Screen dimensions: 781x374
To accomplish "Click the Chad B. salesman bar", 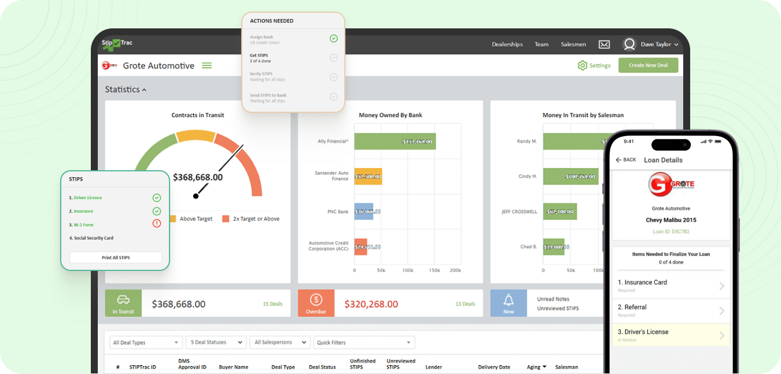I will (554, 247).
